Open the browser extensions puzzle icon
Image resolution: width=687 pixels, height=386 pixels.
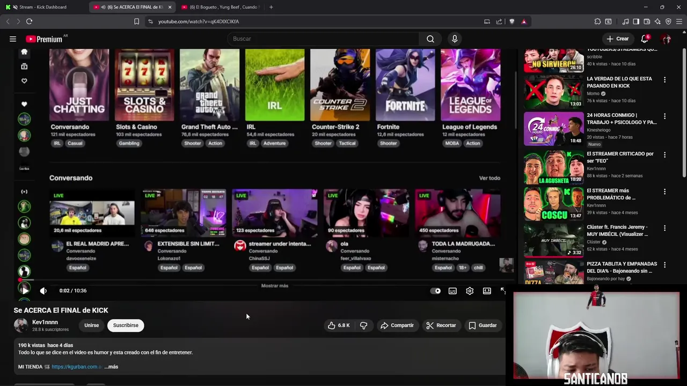pos(597,21)
